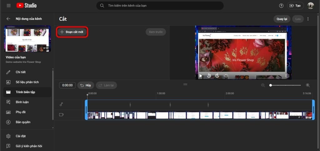Click the Demo website Iris Flower Shop title
320x151 pixels.
pyautogui.click(x=23, y=62)
